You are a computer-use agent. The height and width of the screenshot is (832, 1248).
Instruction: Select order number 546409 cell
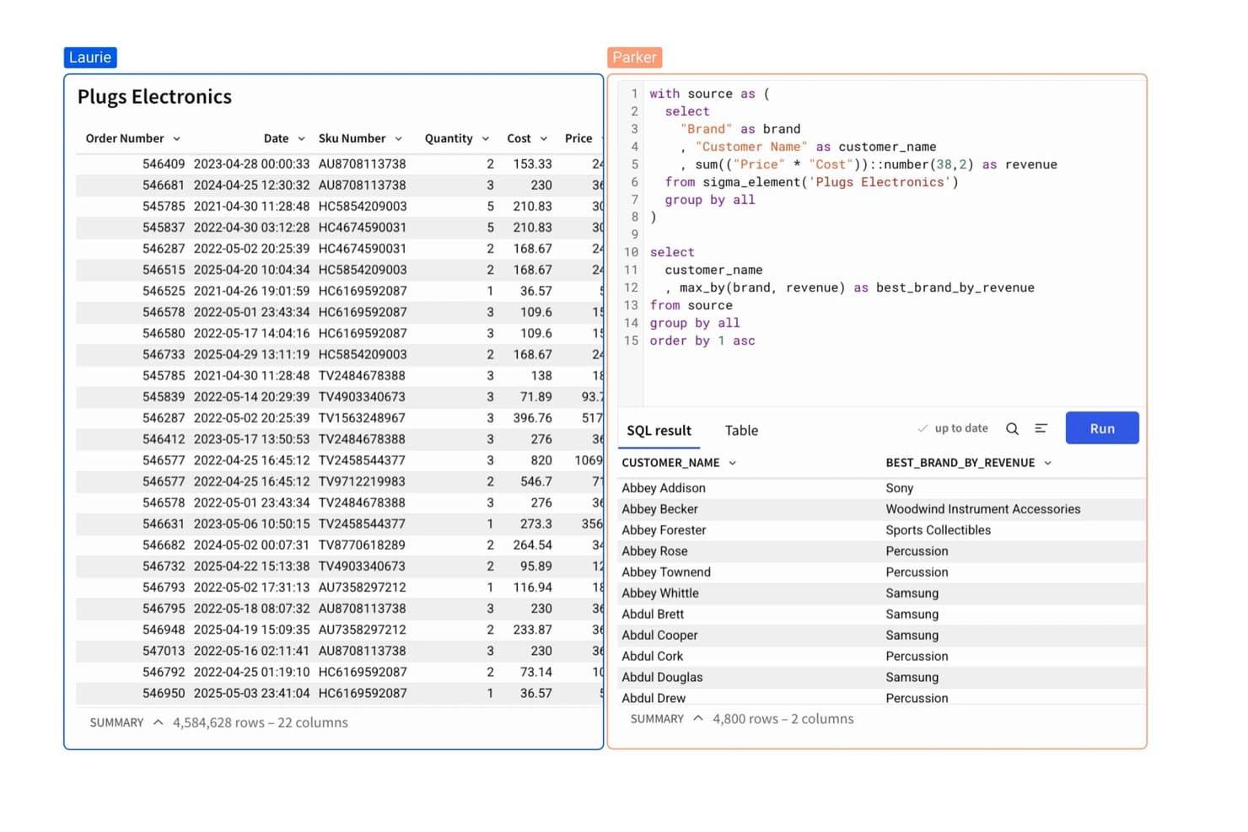pos(164,164)
